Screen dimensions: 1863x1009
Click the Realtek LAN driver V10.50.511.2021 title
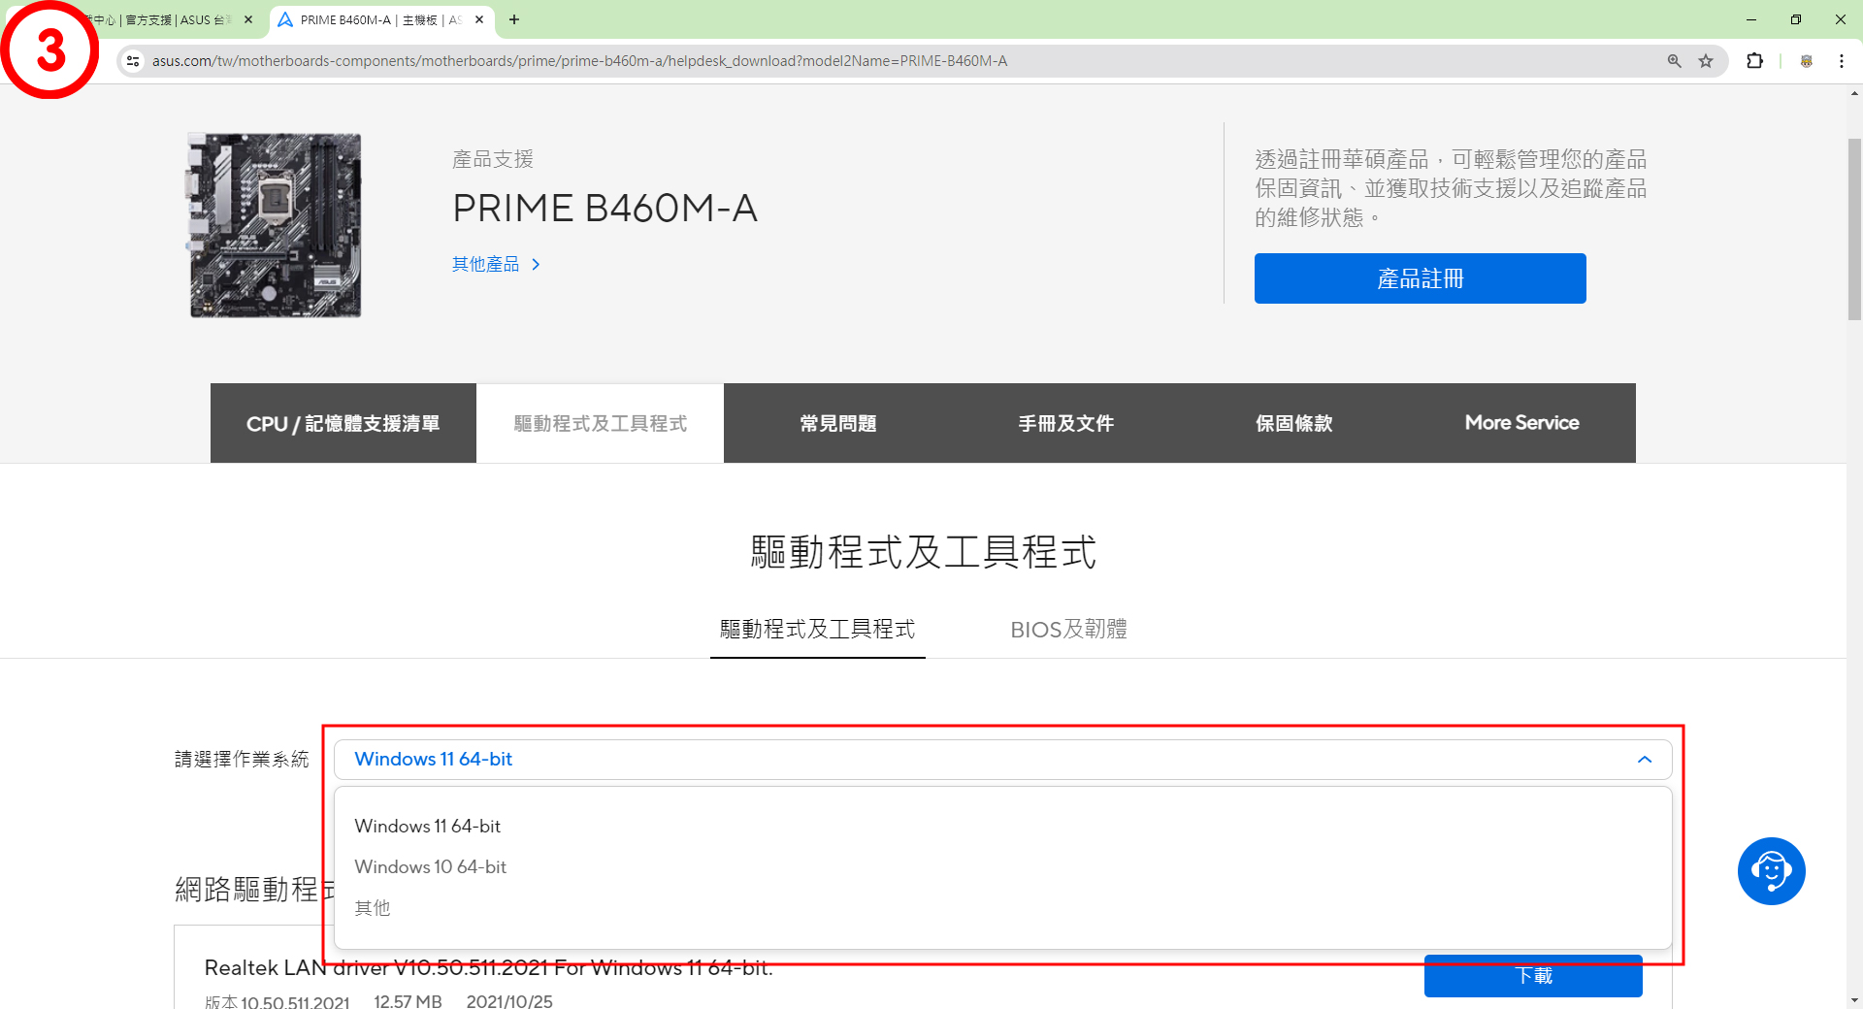pos(488,967)
